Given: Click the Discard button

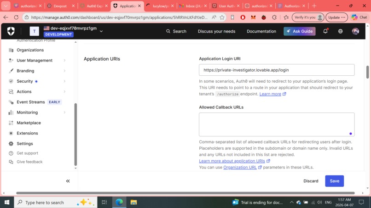Looking at the screenshot, I should (x=311, y=181).
